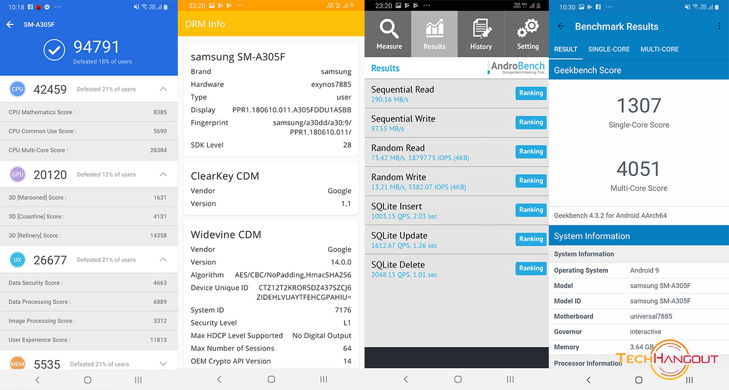Tap Ranking button for Random Read
The image size is (729, 390).
[531, 151]
